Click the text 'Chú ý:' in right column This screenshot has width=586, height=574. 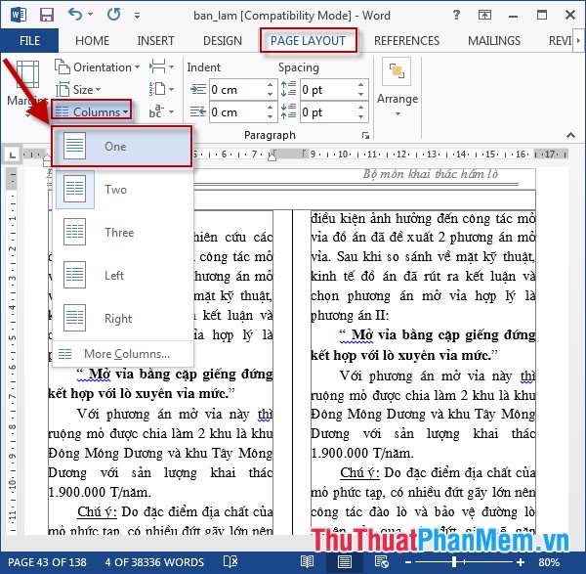tap(359, 472)
